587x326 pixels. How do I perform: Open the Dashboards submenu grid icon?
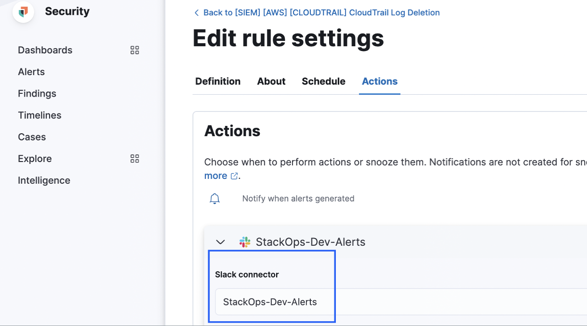(x=135, y=50)
